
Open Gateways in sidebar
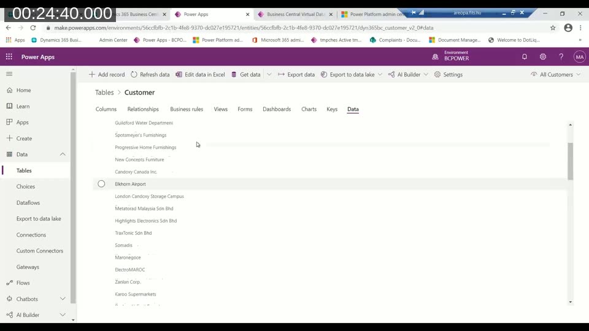(28, 267)
